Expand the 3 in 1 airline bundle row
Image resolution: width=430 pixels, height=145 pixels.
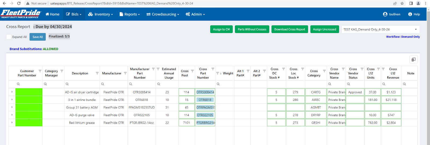(12, 100)
